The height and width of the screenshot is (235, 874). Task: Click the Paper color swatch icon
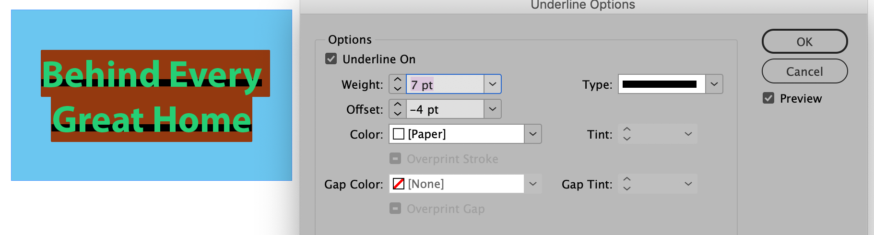[x=399, y=134]
